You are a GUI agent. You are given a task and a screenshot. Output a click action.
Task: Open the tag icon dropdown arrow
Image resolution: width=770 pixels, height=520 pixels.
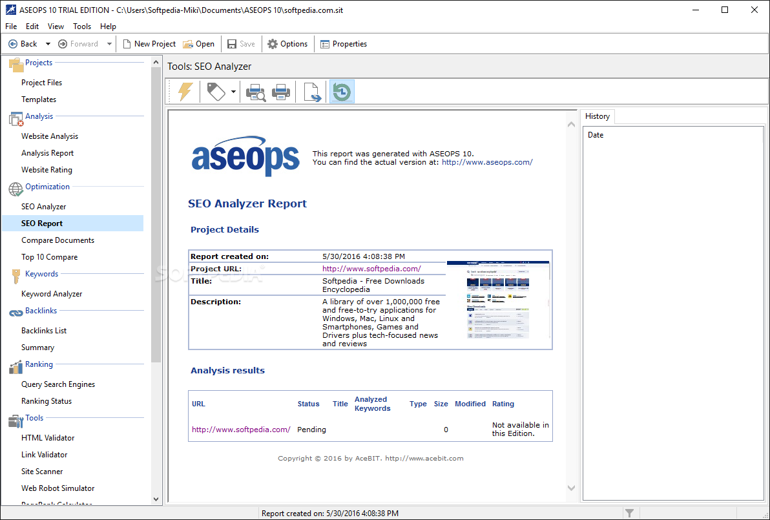[233, 92]
